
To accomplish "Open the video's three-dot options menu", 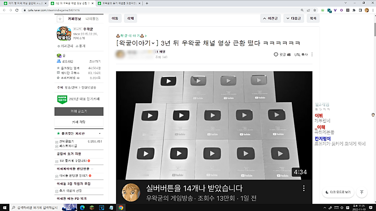I will point(304,188).
